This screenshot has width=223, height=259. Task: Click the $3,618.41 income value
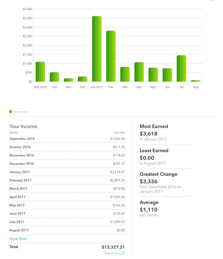[x=118, y=172]
